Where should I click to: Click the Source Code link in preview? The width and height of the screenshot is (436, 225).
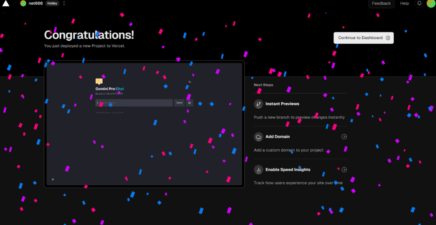(x=117, y=113)
